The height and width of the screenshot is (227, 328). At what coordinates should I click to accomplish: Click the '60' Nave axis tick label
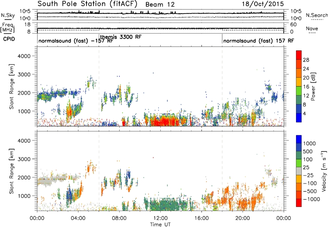pos(294,25)
